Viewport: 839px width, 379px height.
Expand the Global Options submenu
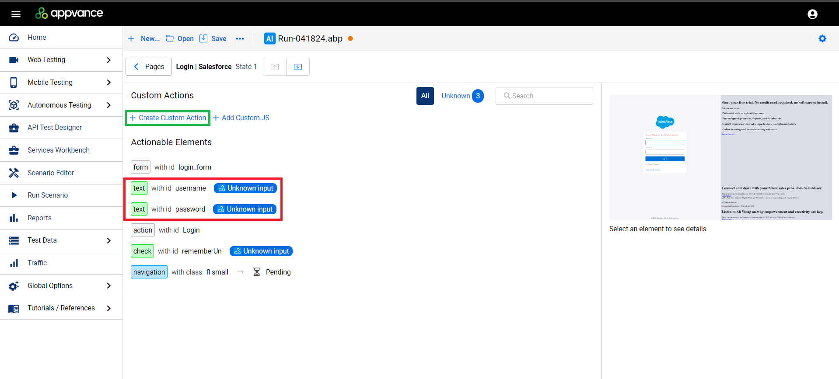tap(109, 286)
